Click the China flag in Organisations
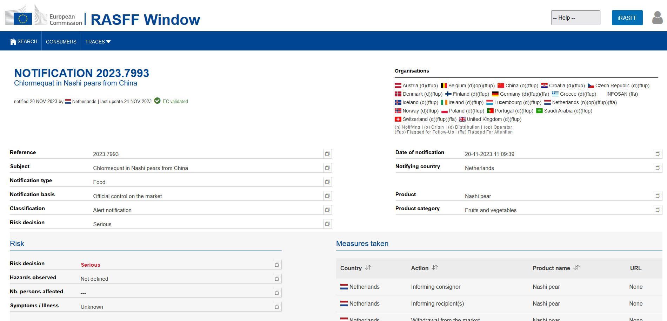The width and height of the screenshot is (667, 321). 501,86
